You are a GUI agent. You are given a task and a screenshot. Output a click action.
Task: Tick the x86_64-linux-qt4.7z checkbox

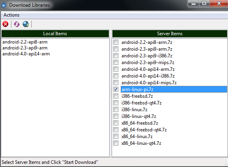click(x=116, y=143)
